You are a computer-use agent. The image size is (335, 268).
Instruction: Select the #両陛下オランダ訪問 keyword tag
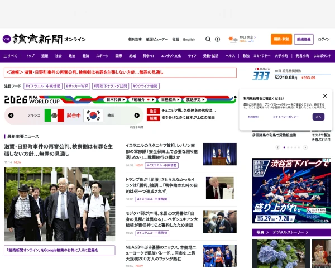pyautogui.click(x=111, y=86)
